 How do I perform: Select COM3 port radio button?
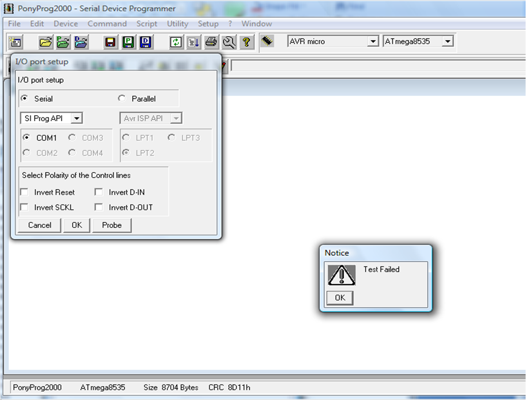tap(72, 138)
